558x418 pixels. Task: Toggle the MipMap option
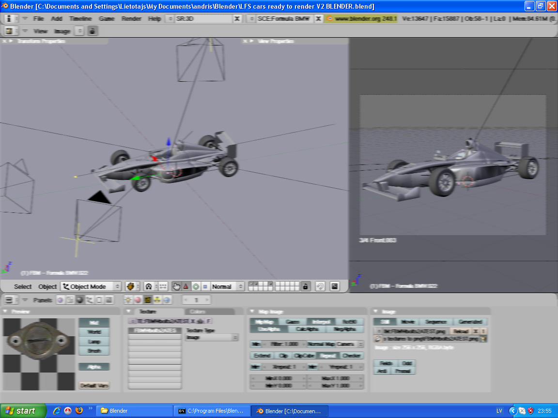pos(264,322)
